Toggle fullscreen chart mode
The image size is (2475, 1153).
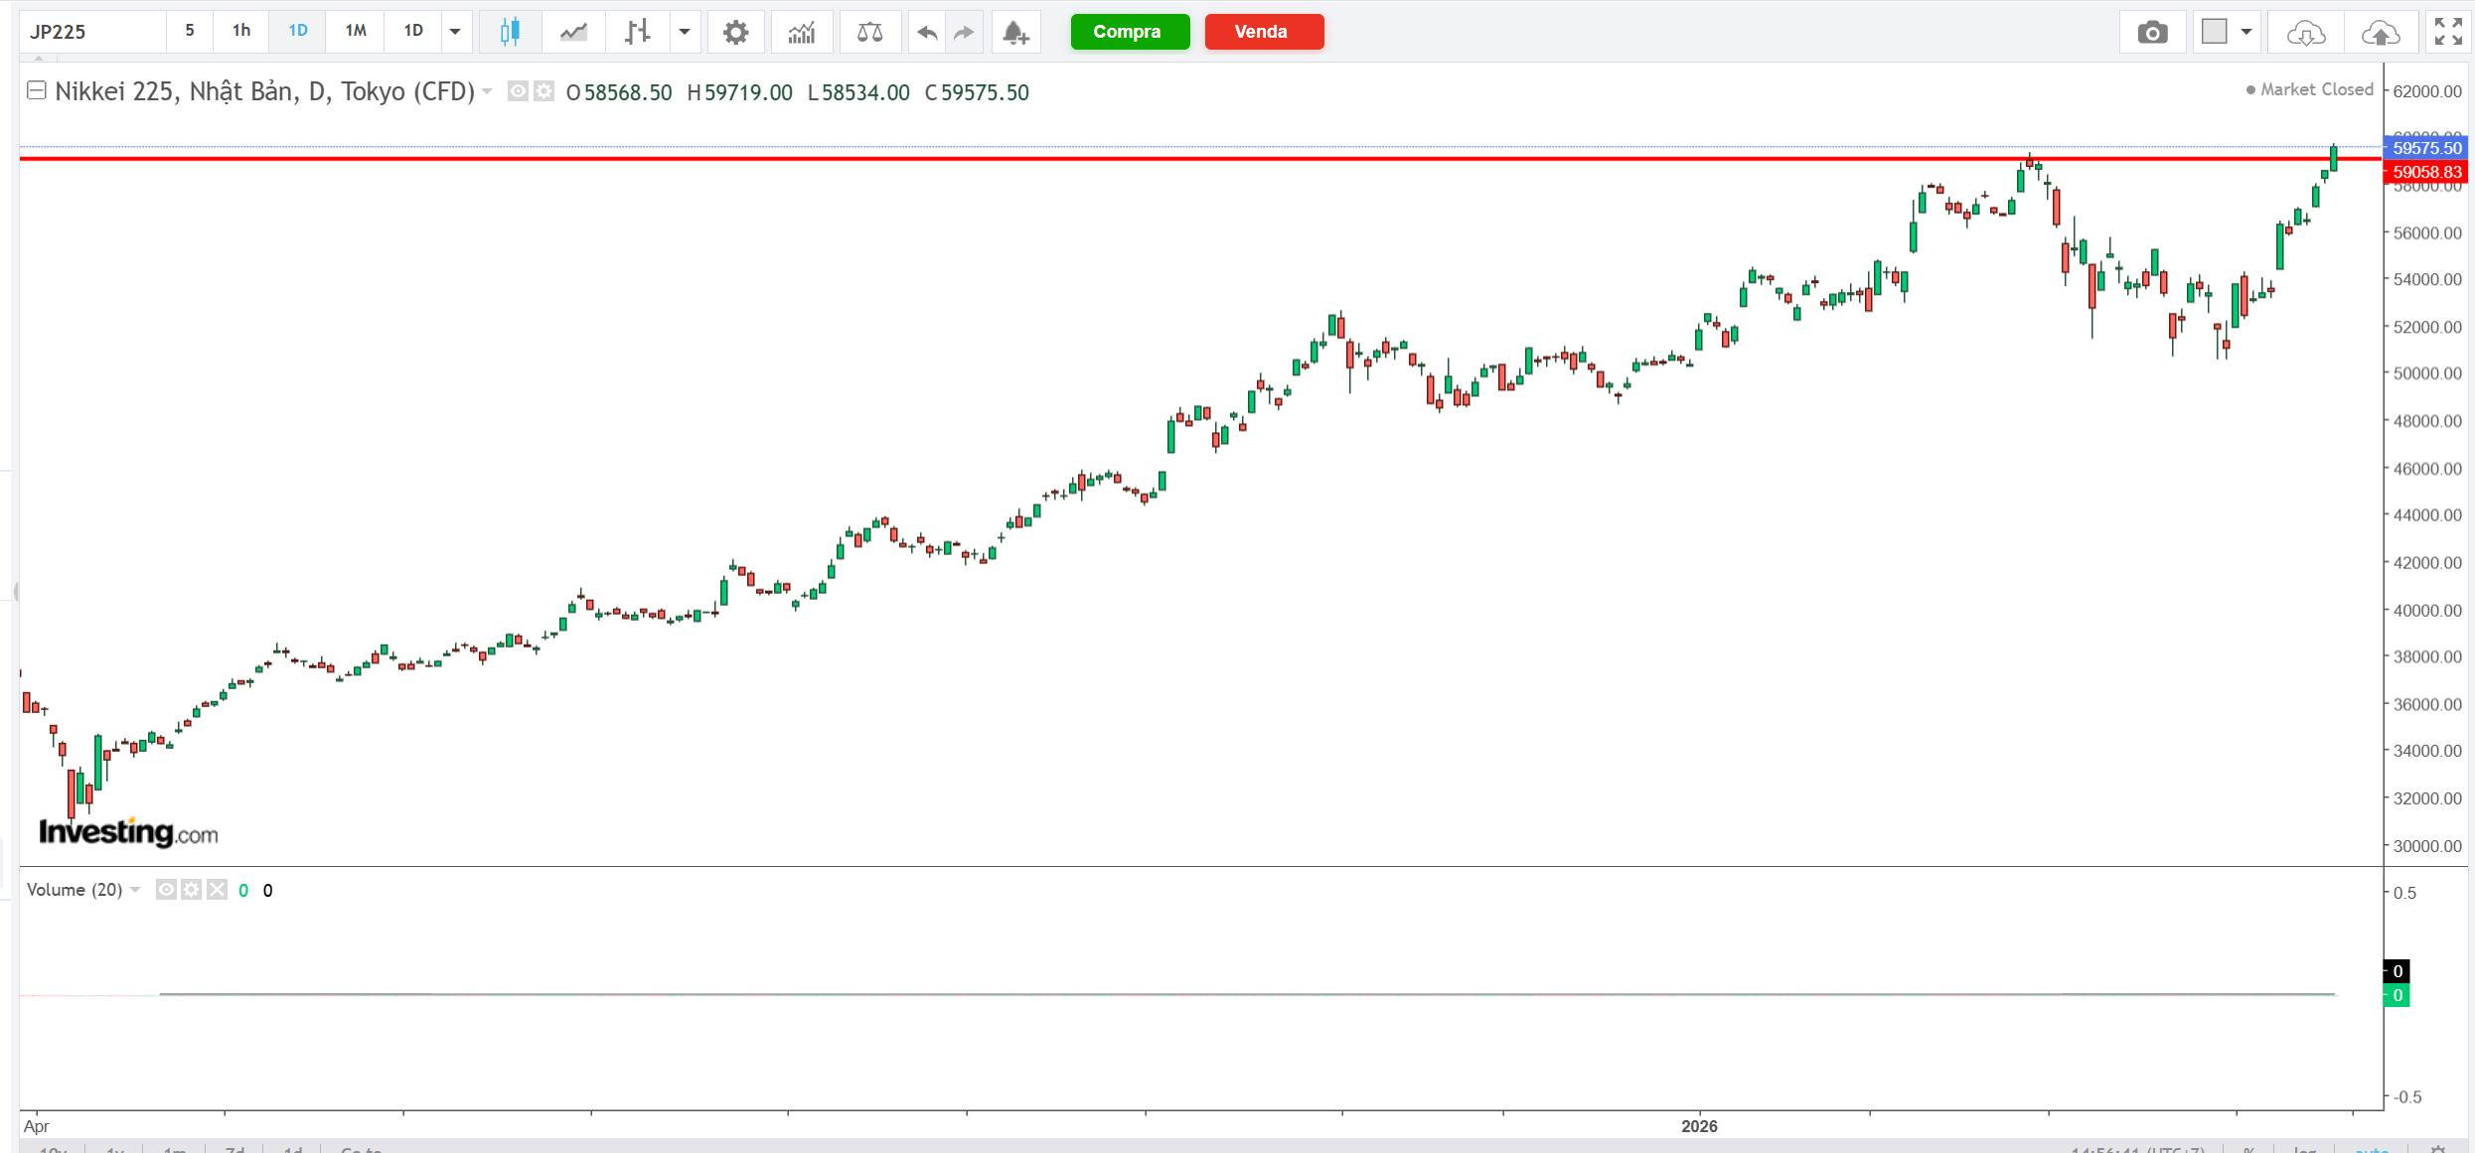point(2447,32)
